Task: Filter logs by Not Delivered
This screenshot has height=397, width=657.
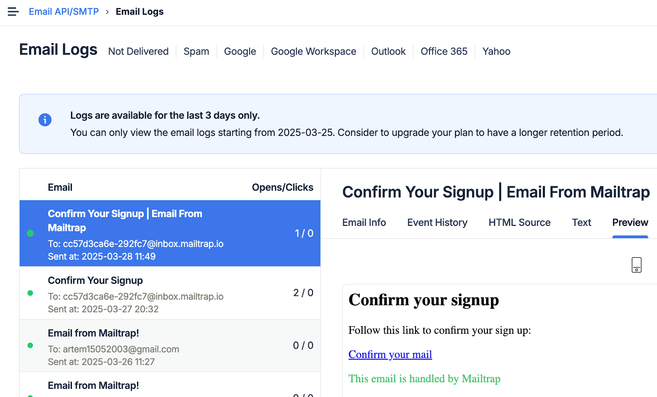Action: pos(138,51)
